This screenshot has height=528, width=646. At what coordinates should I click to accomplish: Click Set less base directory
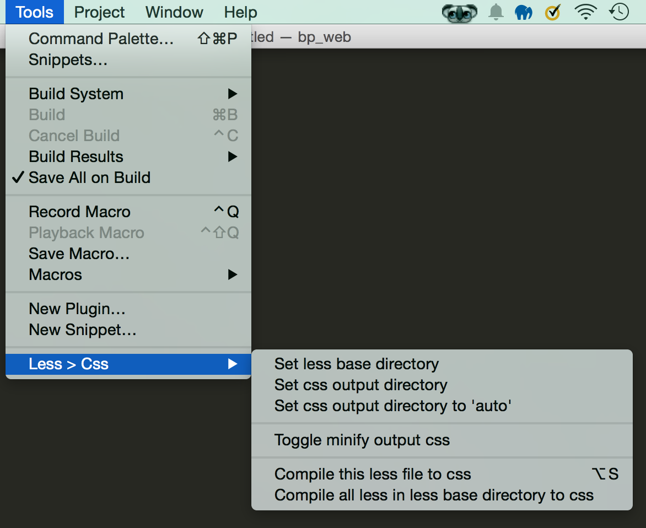pyautogui.click(x=356, y=364)
